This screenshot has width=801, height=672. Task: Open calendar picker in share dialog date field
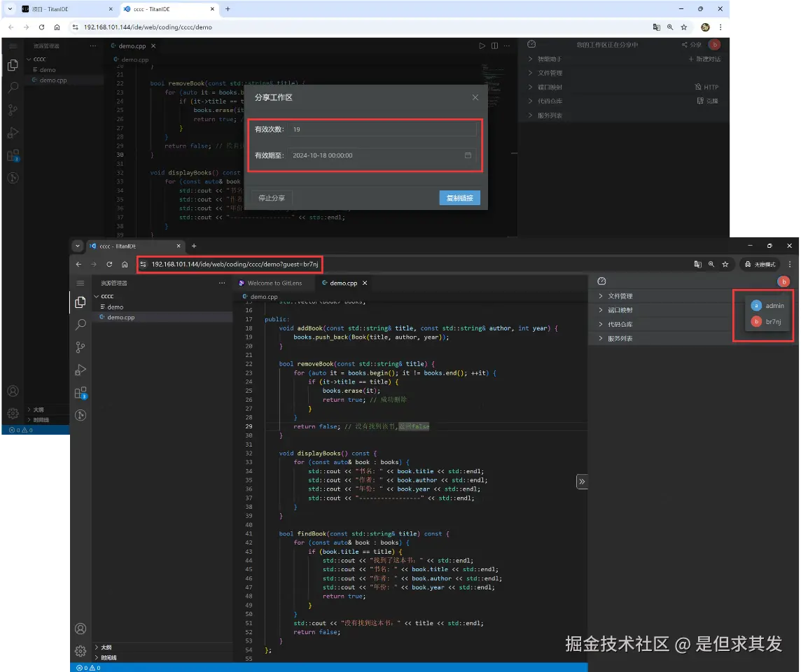coord(468,155)
